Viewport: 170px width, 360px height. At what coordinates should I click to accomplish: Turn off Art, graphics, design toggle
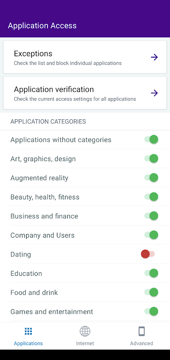point(151,158)
